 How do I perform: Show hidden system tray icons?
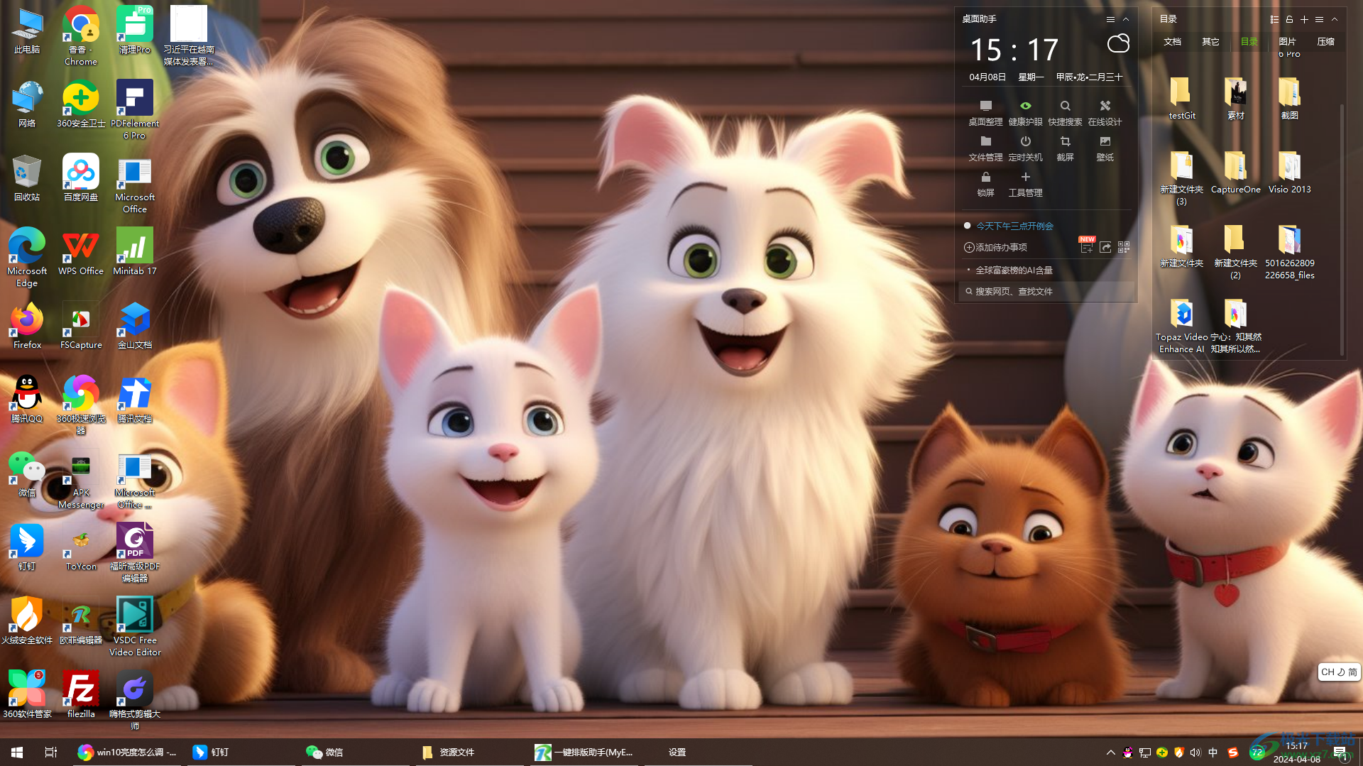1110,753
